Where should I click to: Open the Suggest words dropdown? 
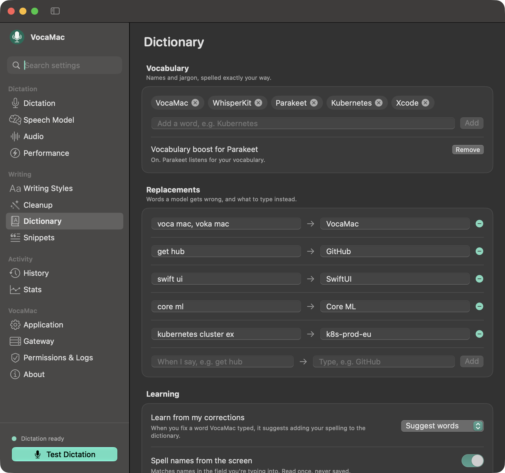click(x=442, y=426)
